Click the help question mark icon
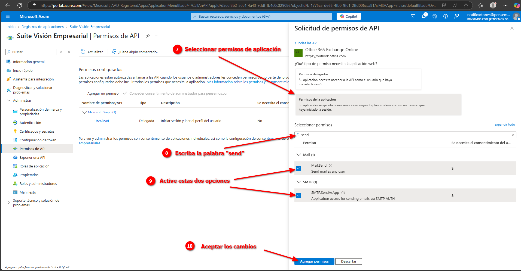The height and width of the screenshot is (271, 521). (x=446, y=16)
